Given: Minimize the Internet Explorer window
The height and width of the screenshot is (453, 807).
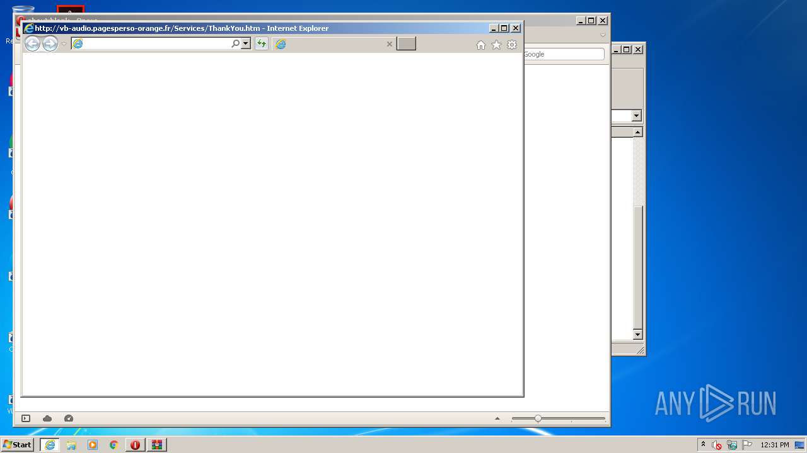Looking at the screenshot, I should coord(493,28).
